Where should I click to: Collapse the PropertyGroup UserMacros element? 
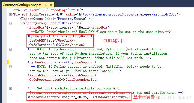(x=11, y=23)
